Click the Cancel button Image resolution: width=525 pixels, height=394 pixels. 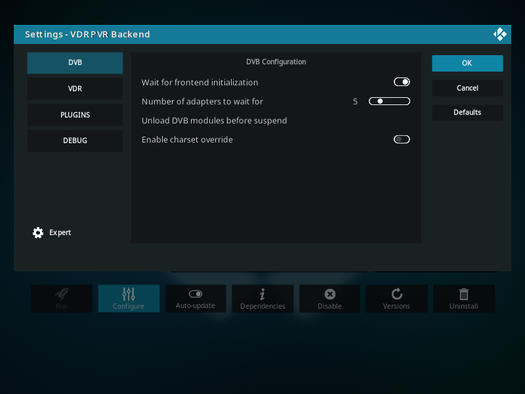pos(467,88)
